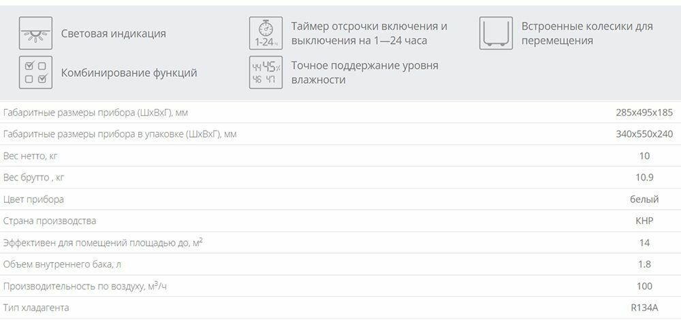This screenshot has height=320, width=681.
Task: Click the humidity percentage display icon
Action: point(265,73)
